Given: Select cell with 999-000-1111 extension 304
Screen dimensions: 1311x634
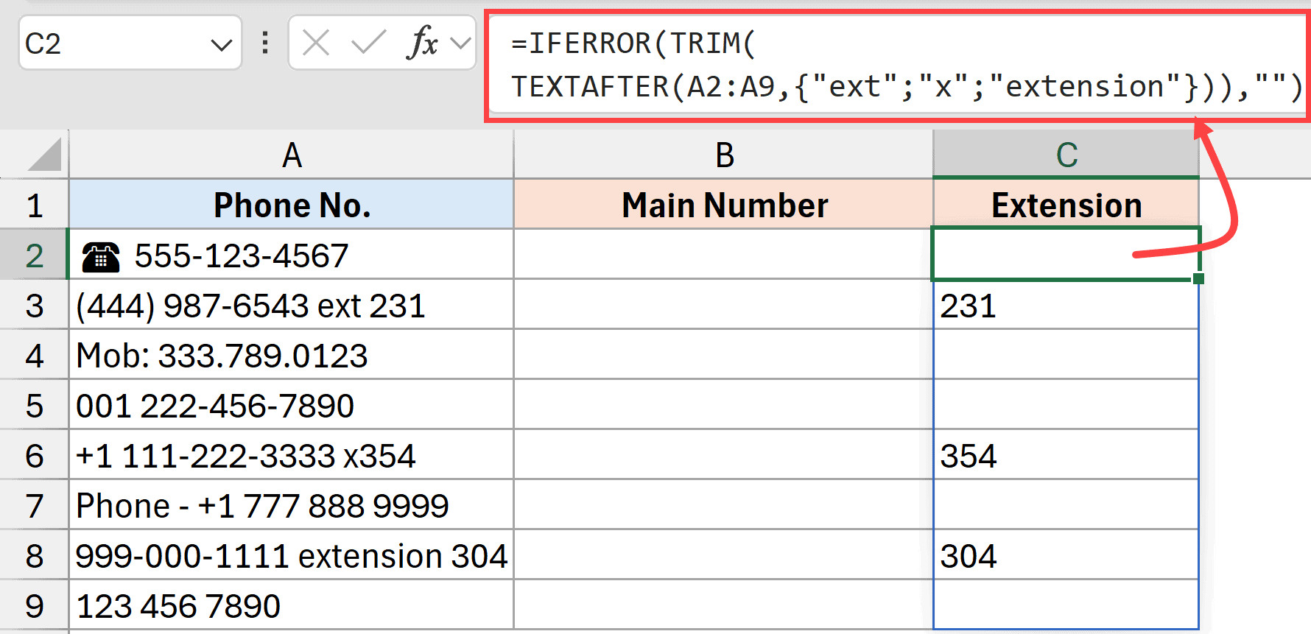Looking at the screenshot, I should tap(292, 556).
